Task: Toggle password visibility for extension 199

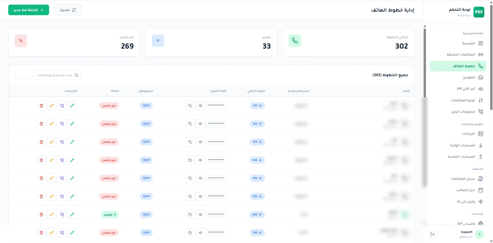Action: tap(200, 233)
